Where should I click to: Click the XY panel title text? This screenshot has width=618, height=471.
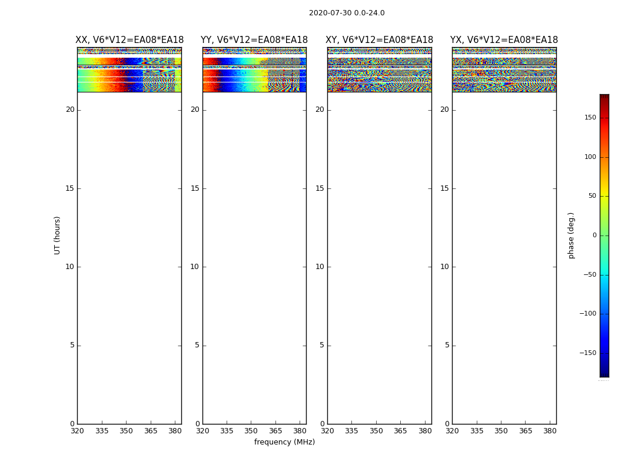[380, 40]
